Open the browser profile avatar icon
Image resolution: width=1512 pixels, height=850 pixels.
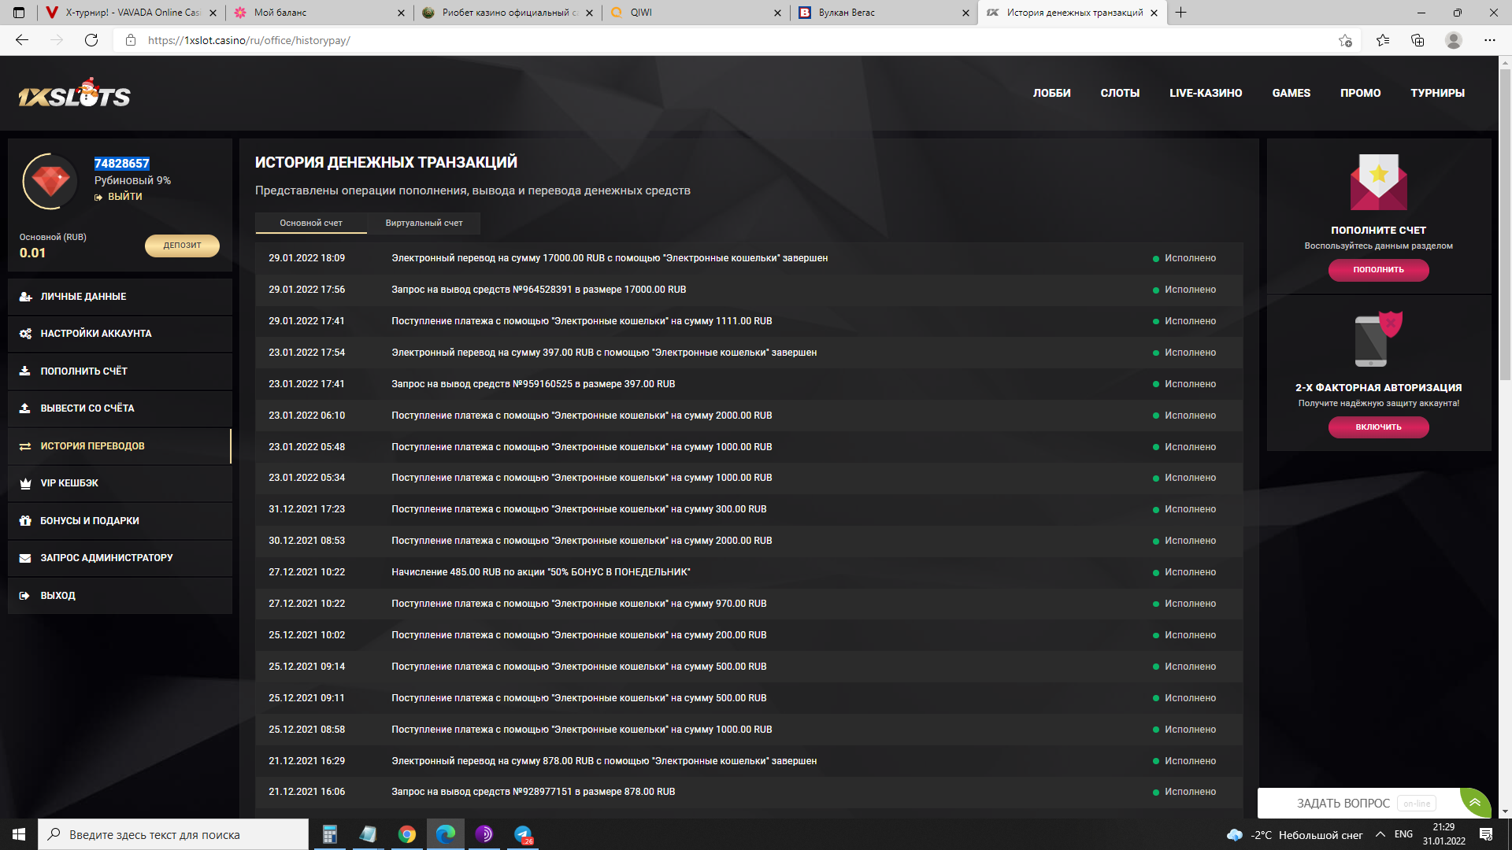point(1454,40)
